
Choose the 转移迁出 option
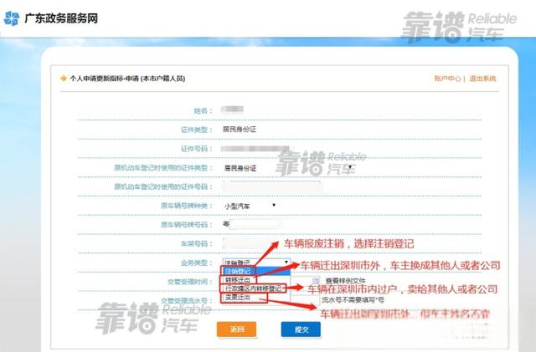click(x=256, y=279)
